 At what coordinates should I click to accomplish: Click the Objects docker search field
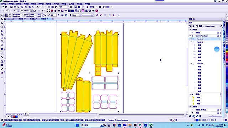206,23
